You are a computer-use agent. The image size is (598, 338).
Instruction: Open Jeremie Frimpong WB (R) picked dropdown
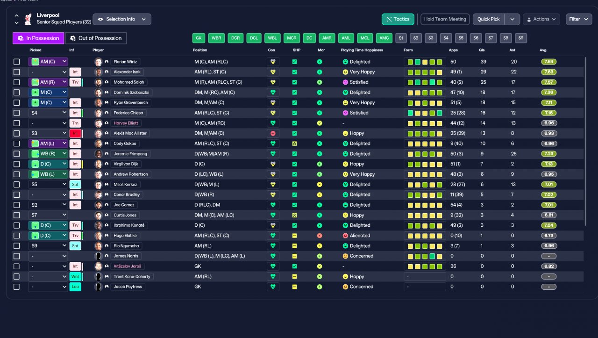(x=48, y=154)
